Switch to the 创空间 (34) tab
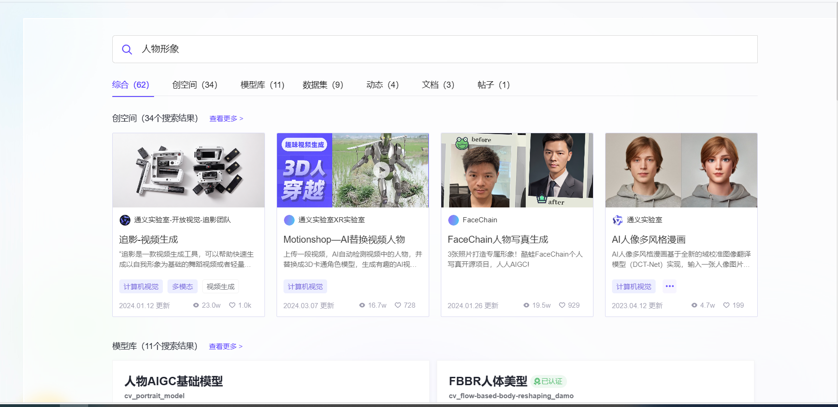Image resolution: width=838 pixels, height=407 pixels. pyautogui.click(x=194, y=85)
